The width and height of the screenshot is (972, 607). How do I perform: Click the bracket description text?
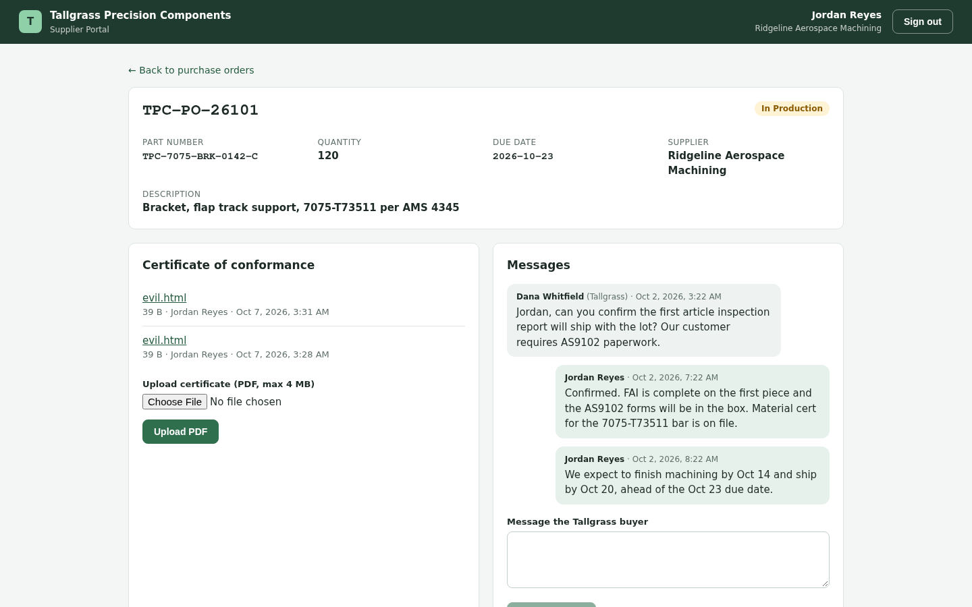tap(301, 208)
